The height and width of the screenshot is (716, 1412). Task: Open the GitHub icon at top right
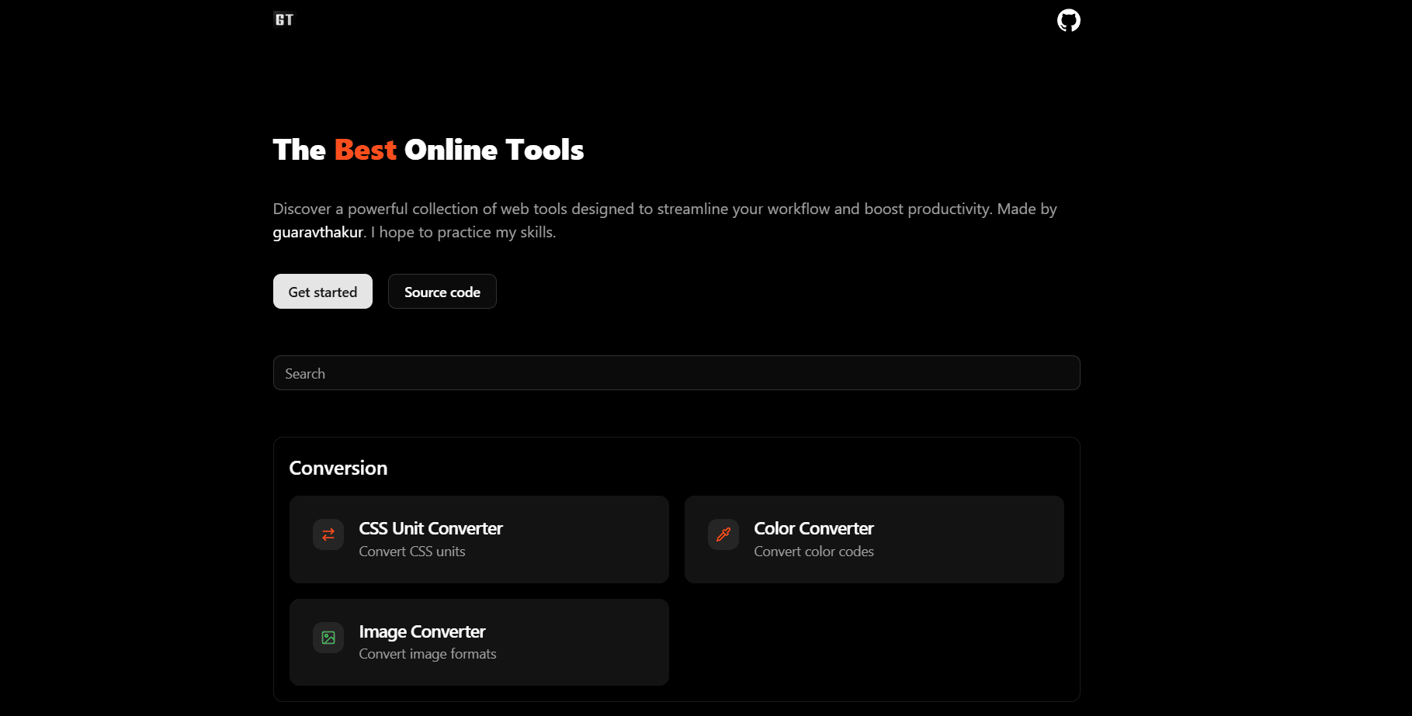(1068, 20)
